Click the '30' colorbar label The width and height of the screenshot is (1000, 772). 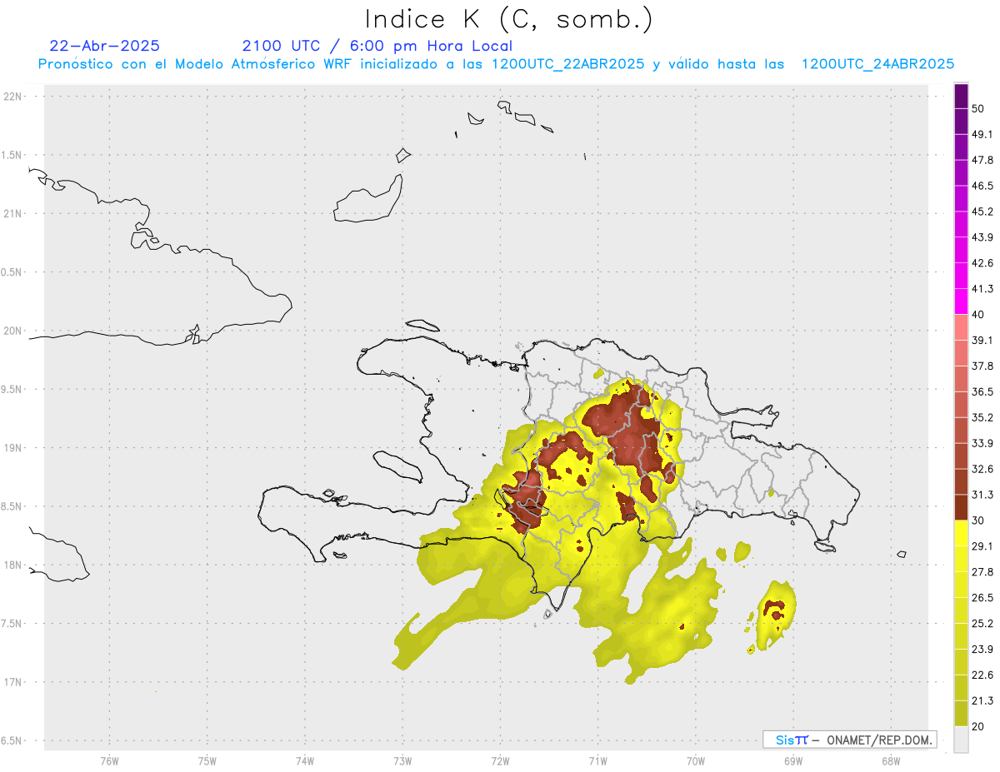coord(978,520)
